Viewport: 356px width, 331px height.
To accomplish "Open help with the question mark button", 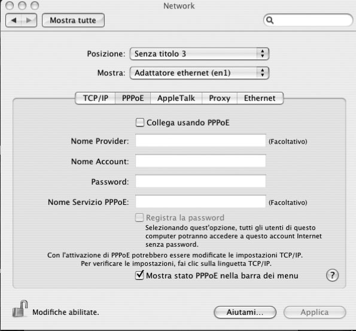I will (332, 275).
